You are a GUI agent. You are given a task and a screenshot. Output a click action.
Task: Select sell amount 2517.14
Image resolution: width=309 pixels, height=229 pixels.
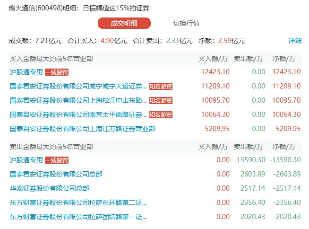(x=253, y=188)
